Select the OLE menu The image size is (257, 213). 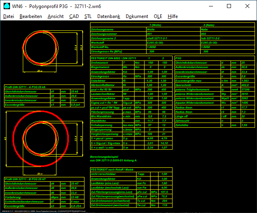[158, 16]
